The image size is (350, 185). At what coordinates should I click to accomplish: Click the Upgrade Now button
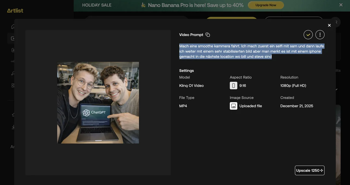point(266,5)
